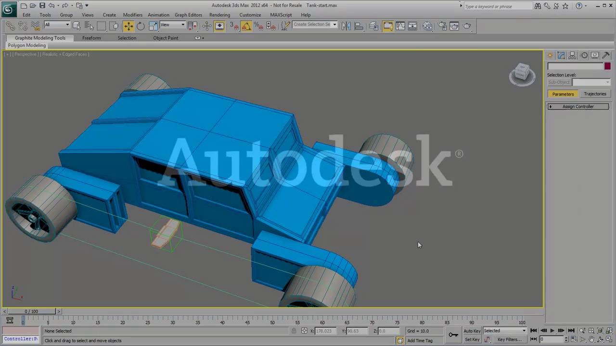Open Curve Editor from toolbar
Screen dimensions: 616x346
point(400,26)
